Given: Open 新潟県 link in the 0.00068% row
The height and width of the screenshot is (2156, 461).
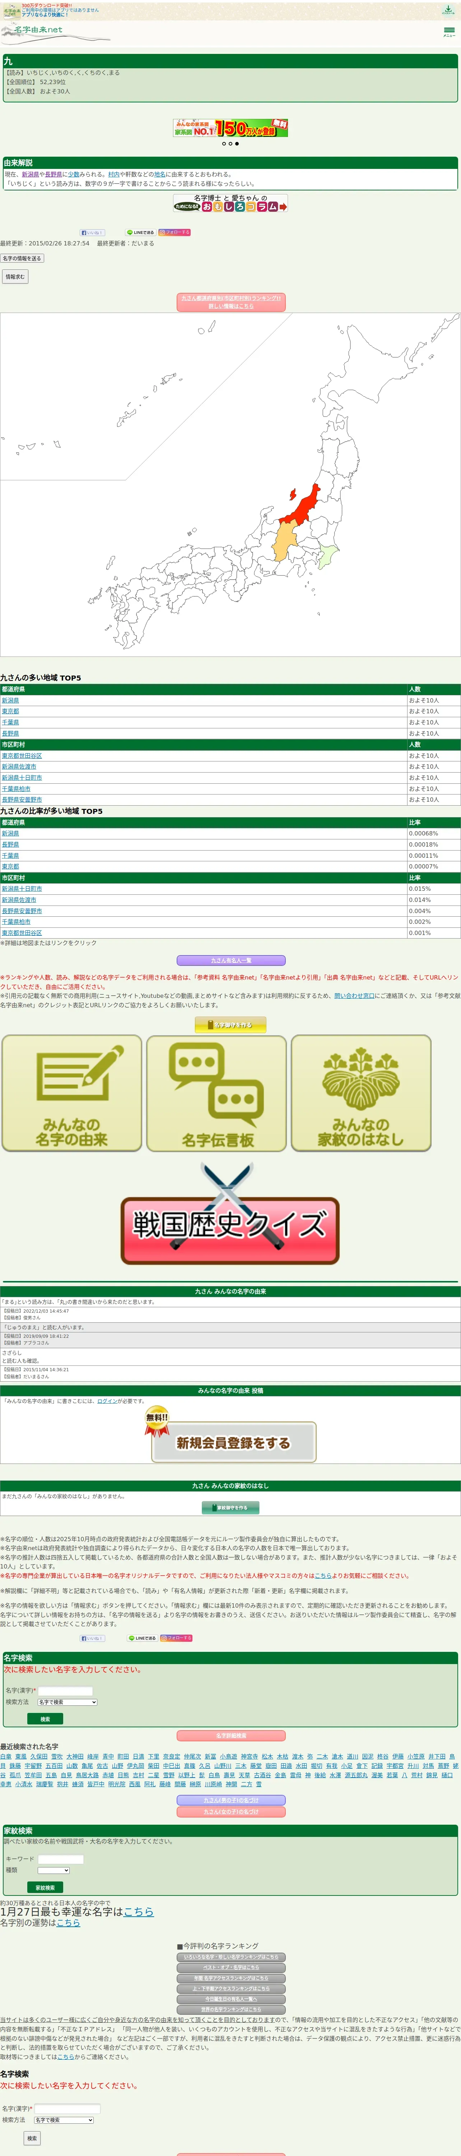Looking at the screenshot, I should [10, 834].
